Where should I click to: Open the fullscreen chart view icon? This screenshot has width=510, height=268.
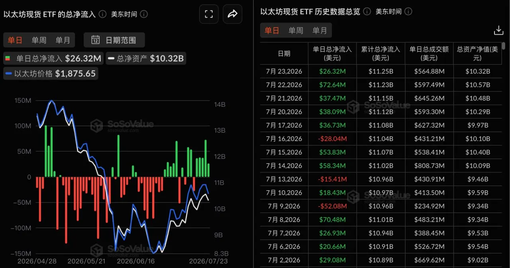[x=209, y=14]
